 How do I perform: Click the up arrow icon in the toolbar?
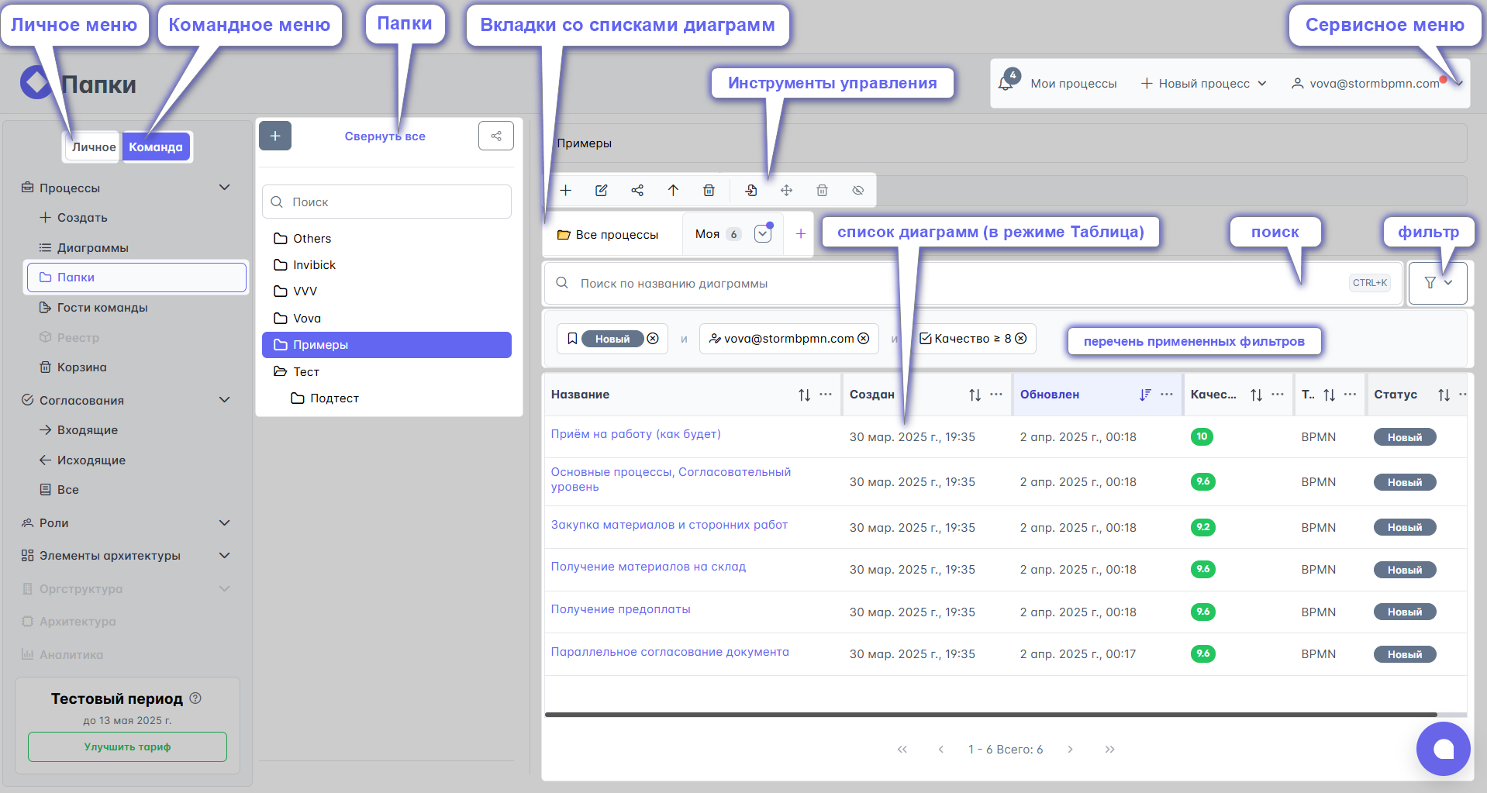point(673,190)
